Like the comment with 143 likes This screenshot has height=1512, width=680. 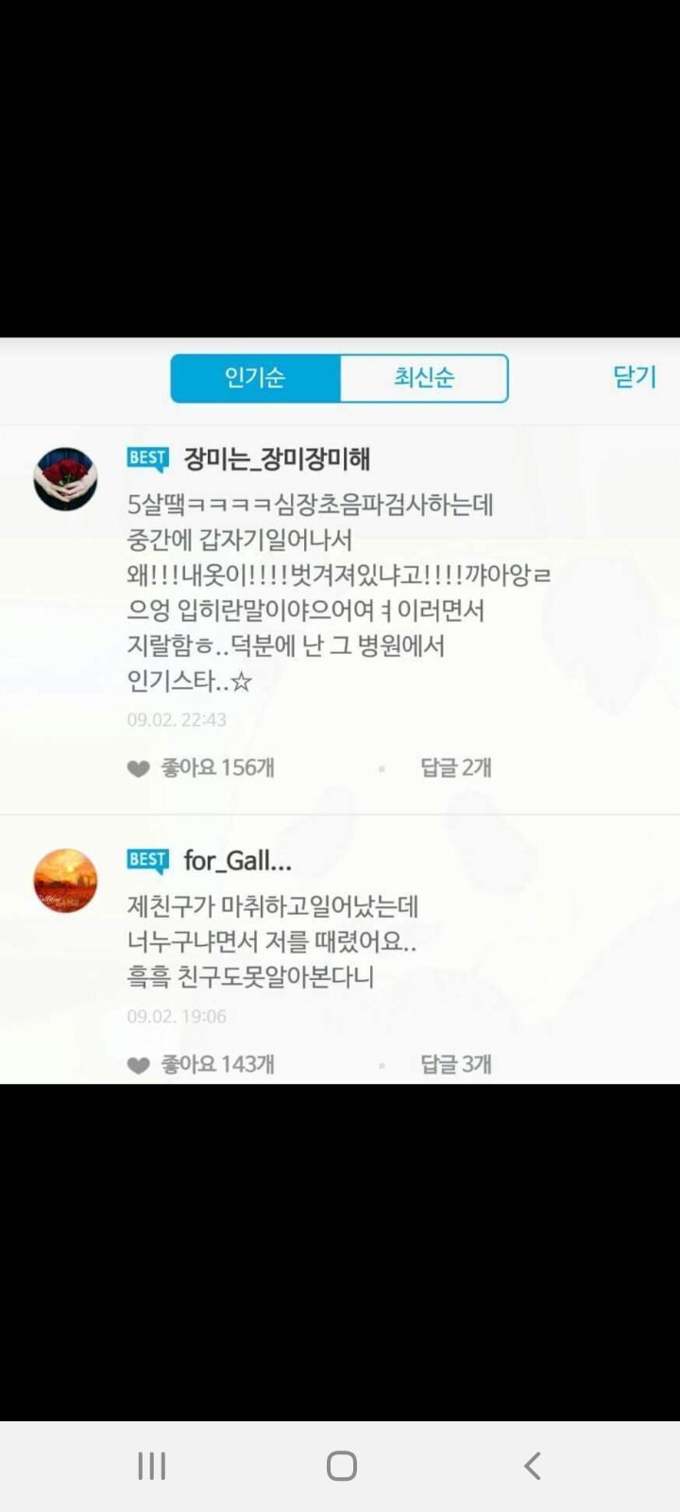click(x=139, y=1065)
